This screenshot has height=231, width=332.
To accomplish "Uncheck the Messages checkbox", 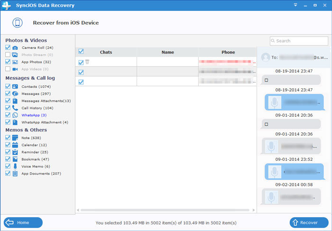I will tap(8, 94).
